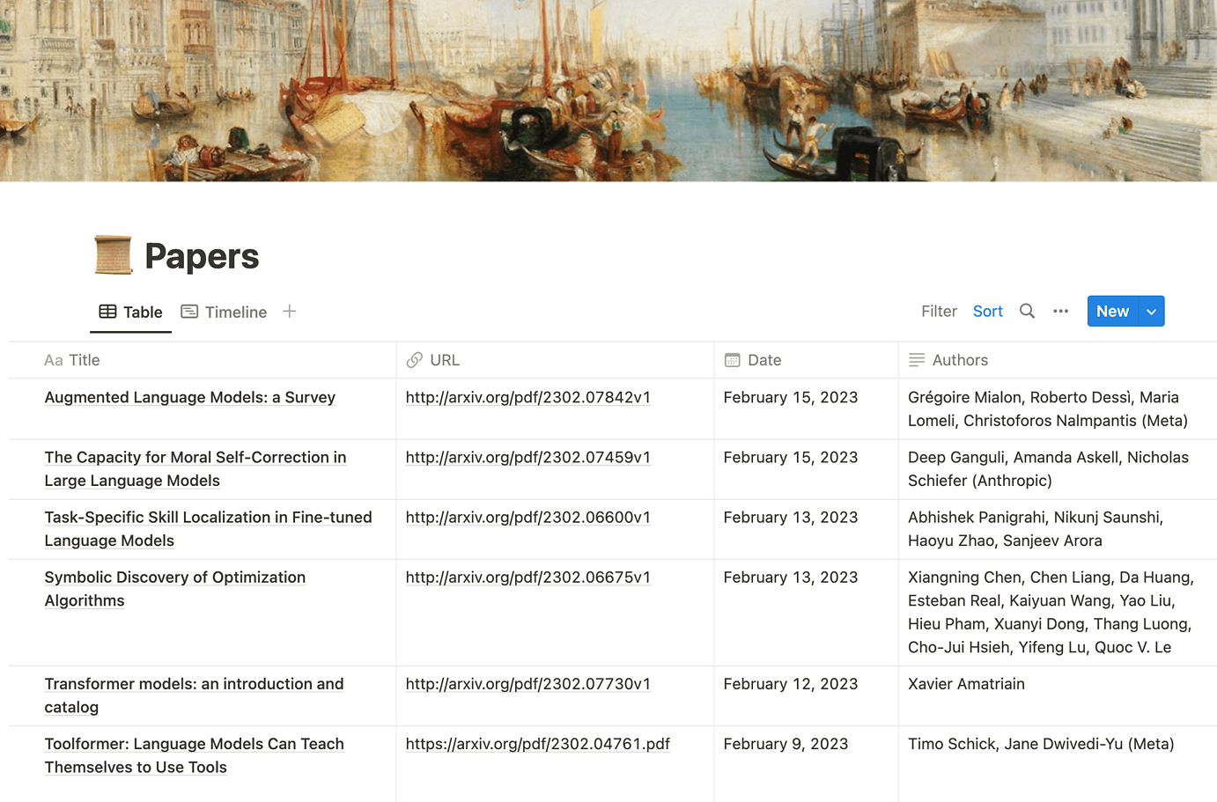Switch to the Table tab

click(141, 312)
